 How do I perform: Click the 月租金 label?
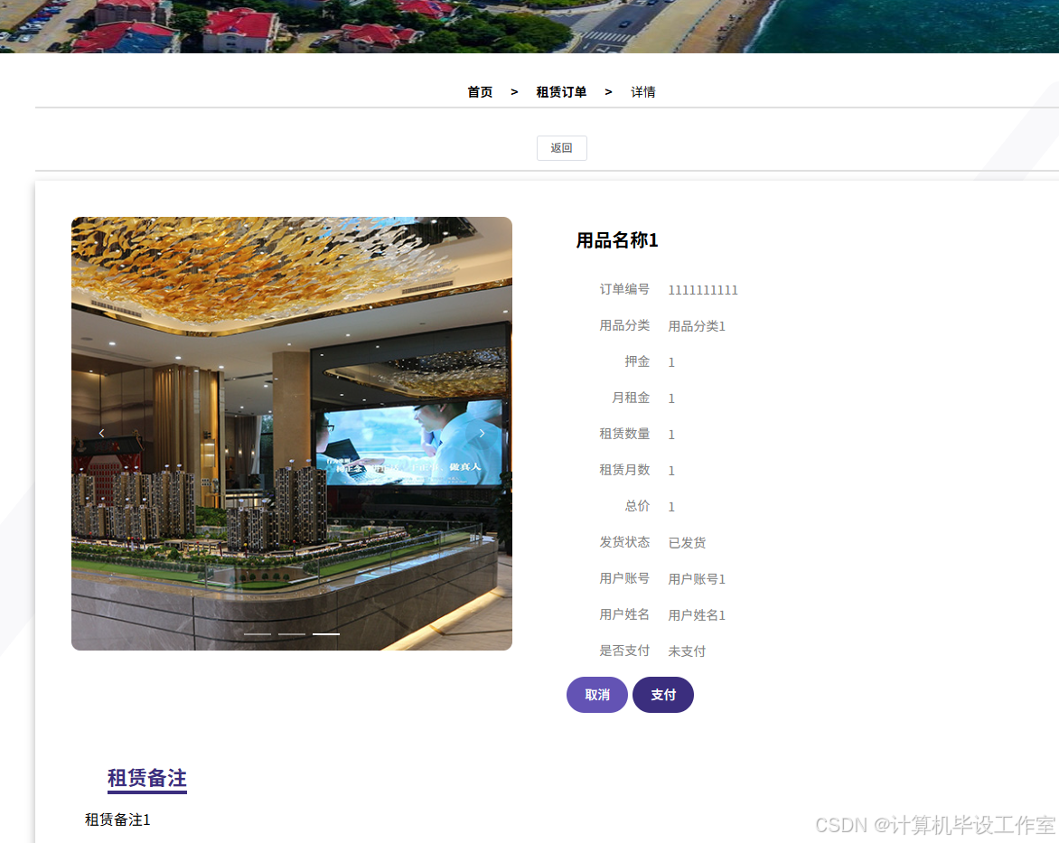[x=631, y=398]
